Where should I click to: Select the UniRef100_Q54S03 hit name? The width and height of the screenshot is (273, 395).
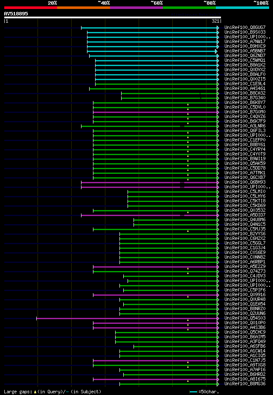point(245,318)
